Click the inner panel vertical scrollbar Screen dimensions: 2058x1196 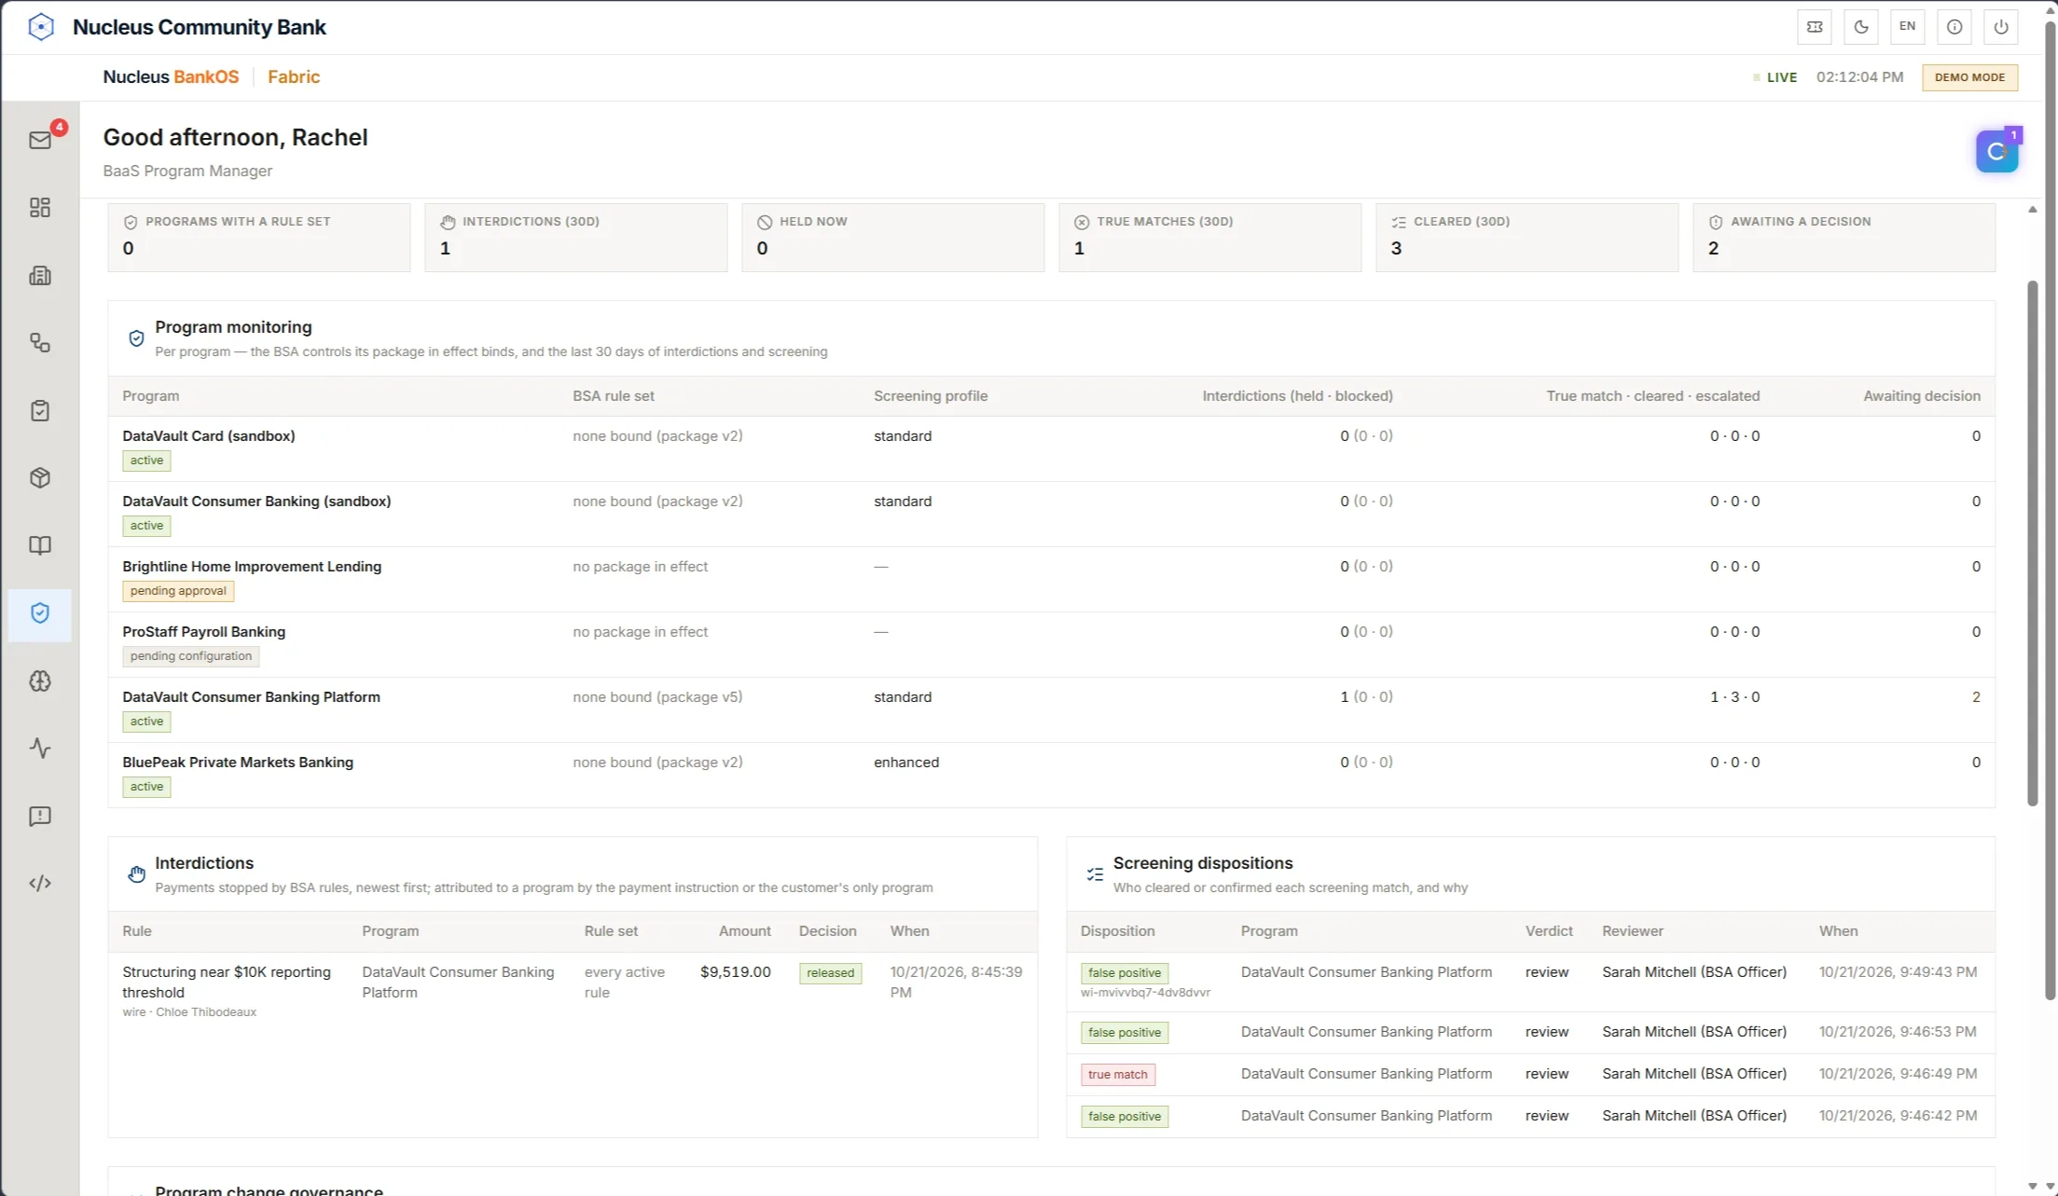[2032, 543]
